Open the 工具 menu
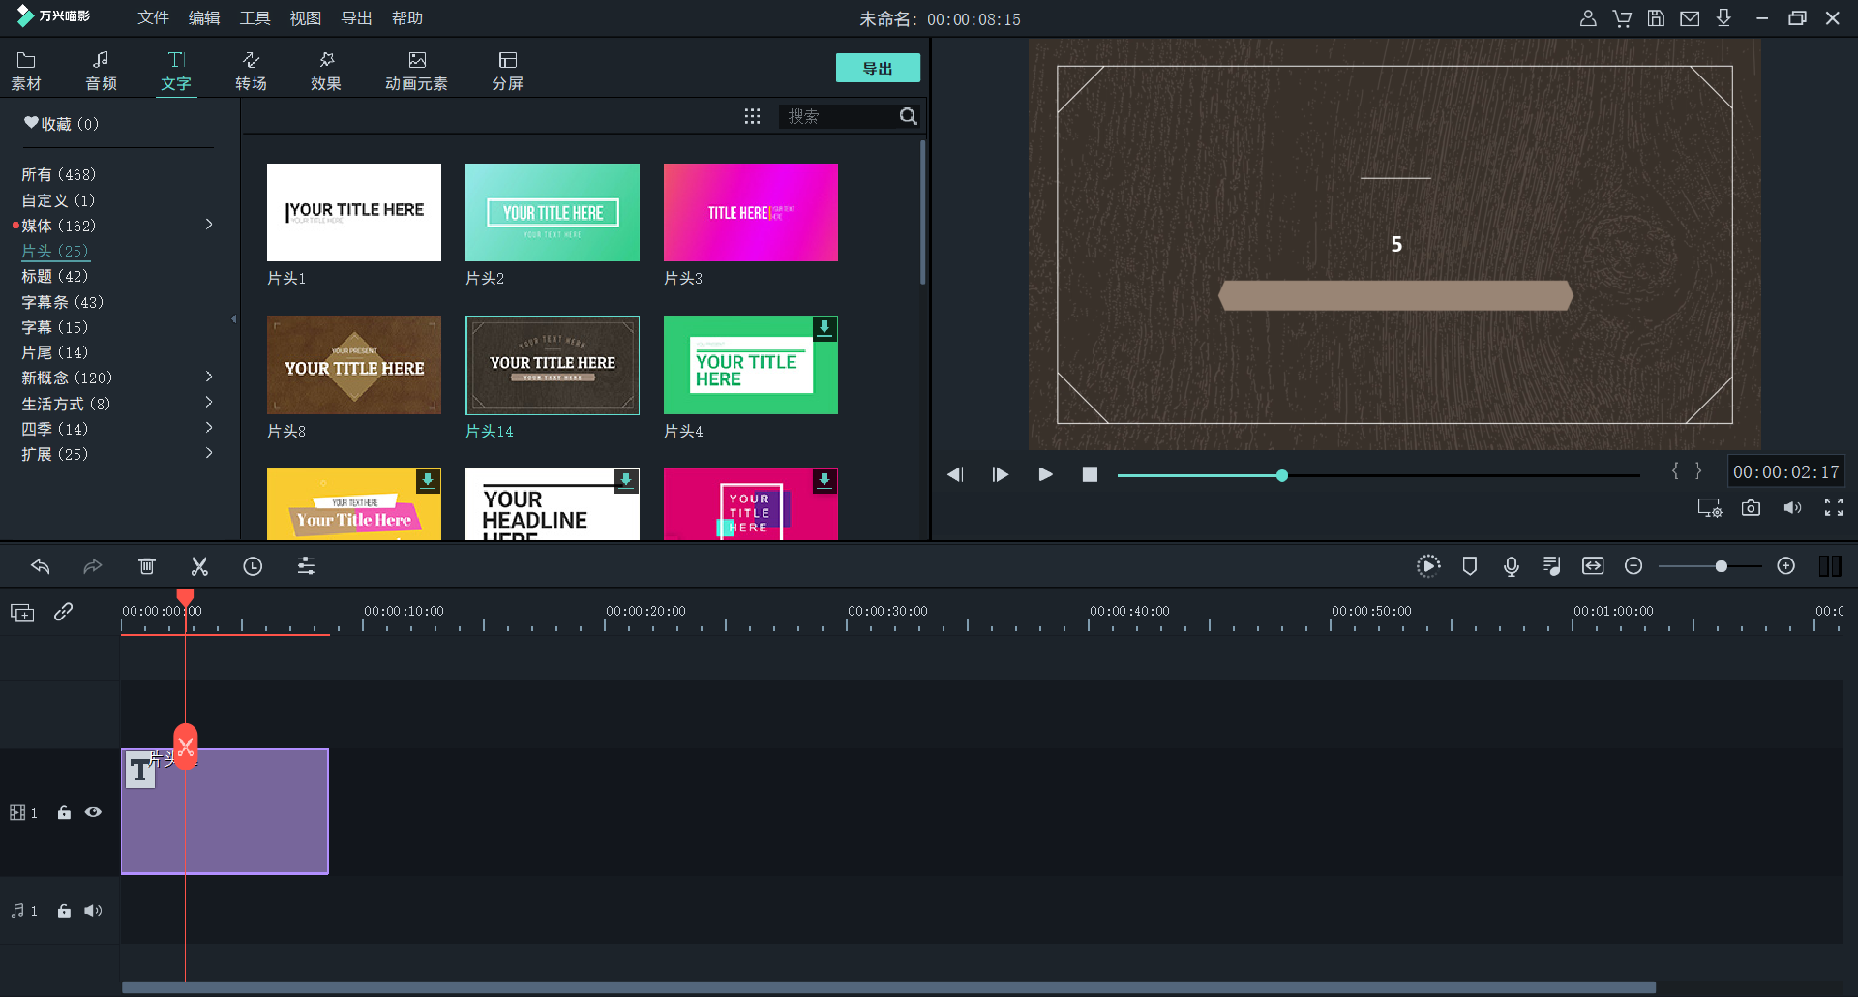The width and height of the screenshot is (1858, 997). coord(255,18)
